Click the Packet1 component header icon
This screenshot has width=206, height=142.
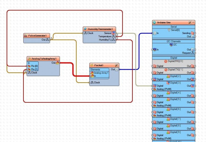pyautogui.click(x=92, y=65)
